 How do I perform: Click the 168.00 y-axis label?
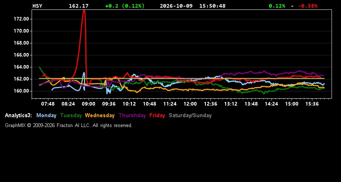click(x=21, y=43)
